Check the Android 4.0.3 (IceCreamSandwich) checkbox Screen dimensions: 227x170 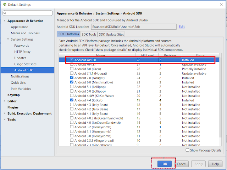(72, 118)
